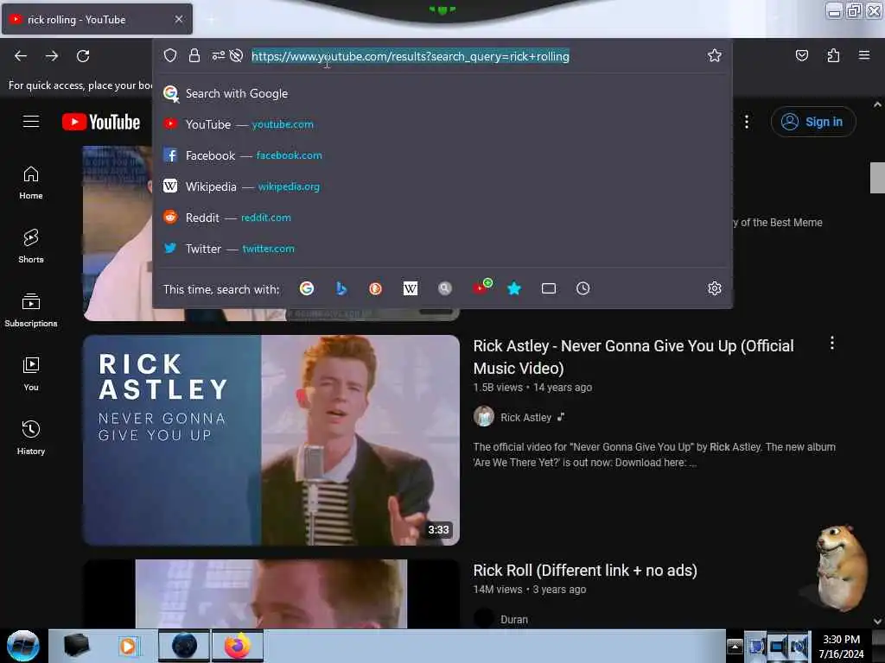
Task: Go forward using the browser forward arrow
Action: (52, 56)
